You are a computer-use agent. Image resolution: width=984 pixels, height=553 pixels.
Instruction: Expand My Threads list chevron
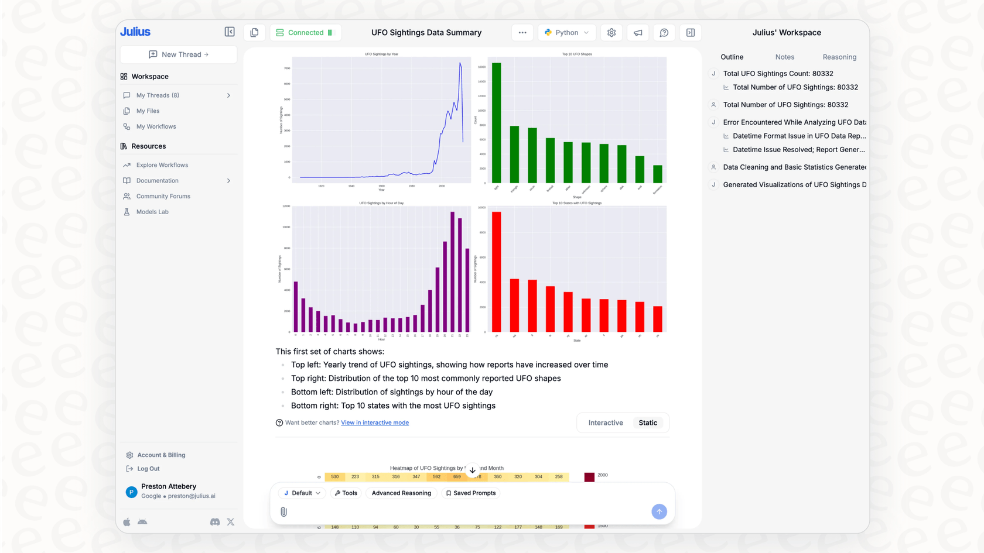click(228, 95)
